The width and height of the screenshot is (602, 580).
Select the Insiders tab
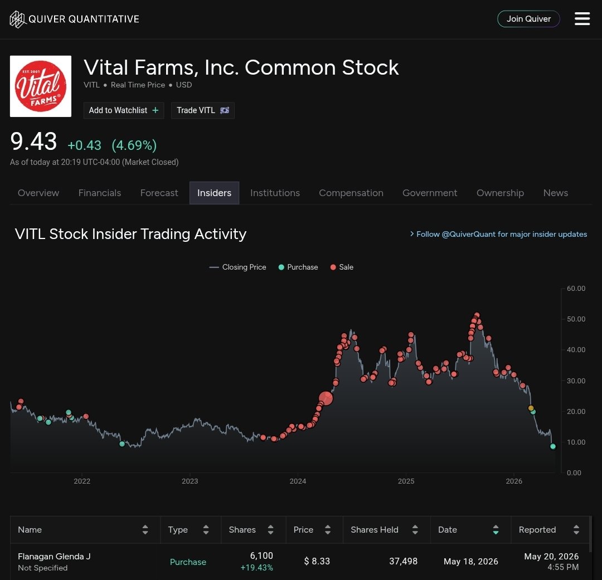[x=214, y=193]
